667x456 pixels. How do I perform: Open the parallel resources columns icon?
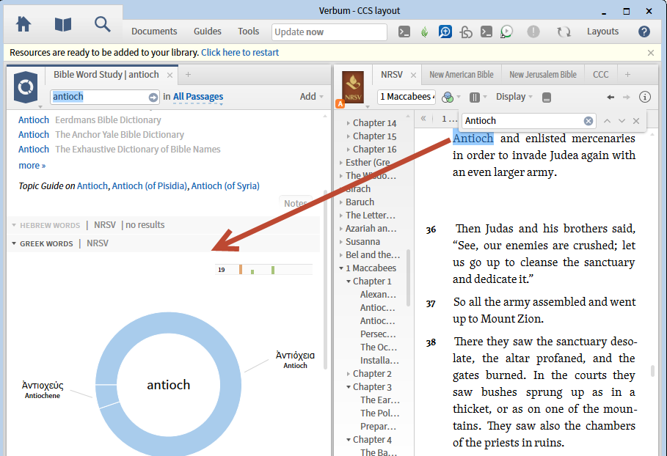[474, 98]
